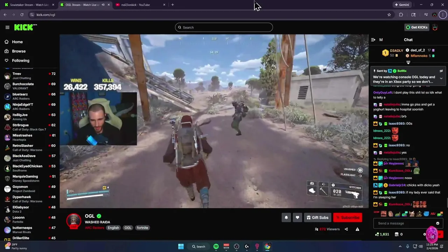
Task: Expand the pinned message chevron
Action: point(441,78)
